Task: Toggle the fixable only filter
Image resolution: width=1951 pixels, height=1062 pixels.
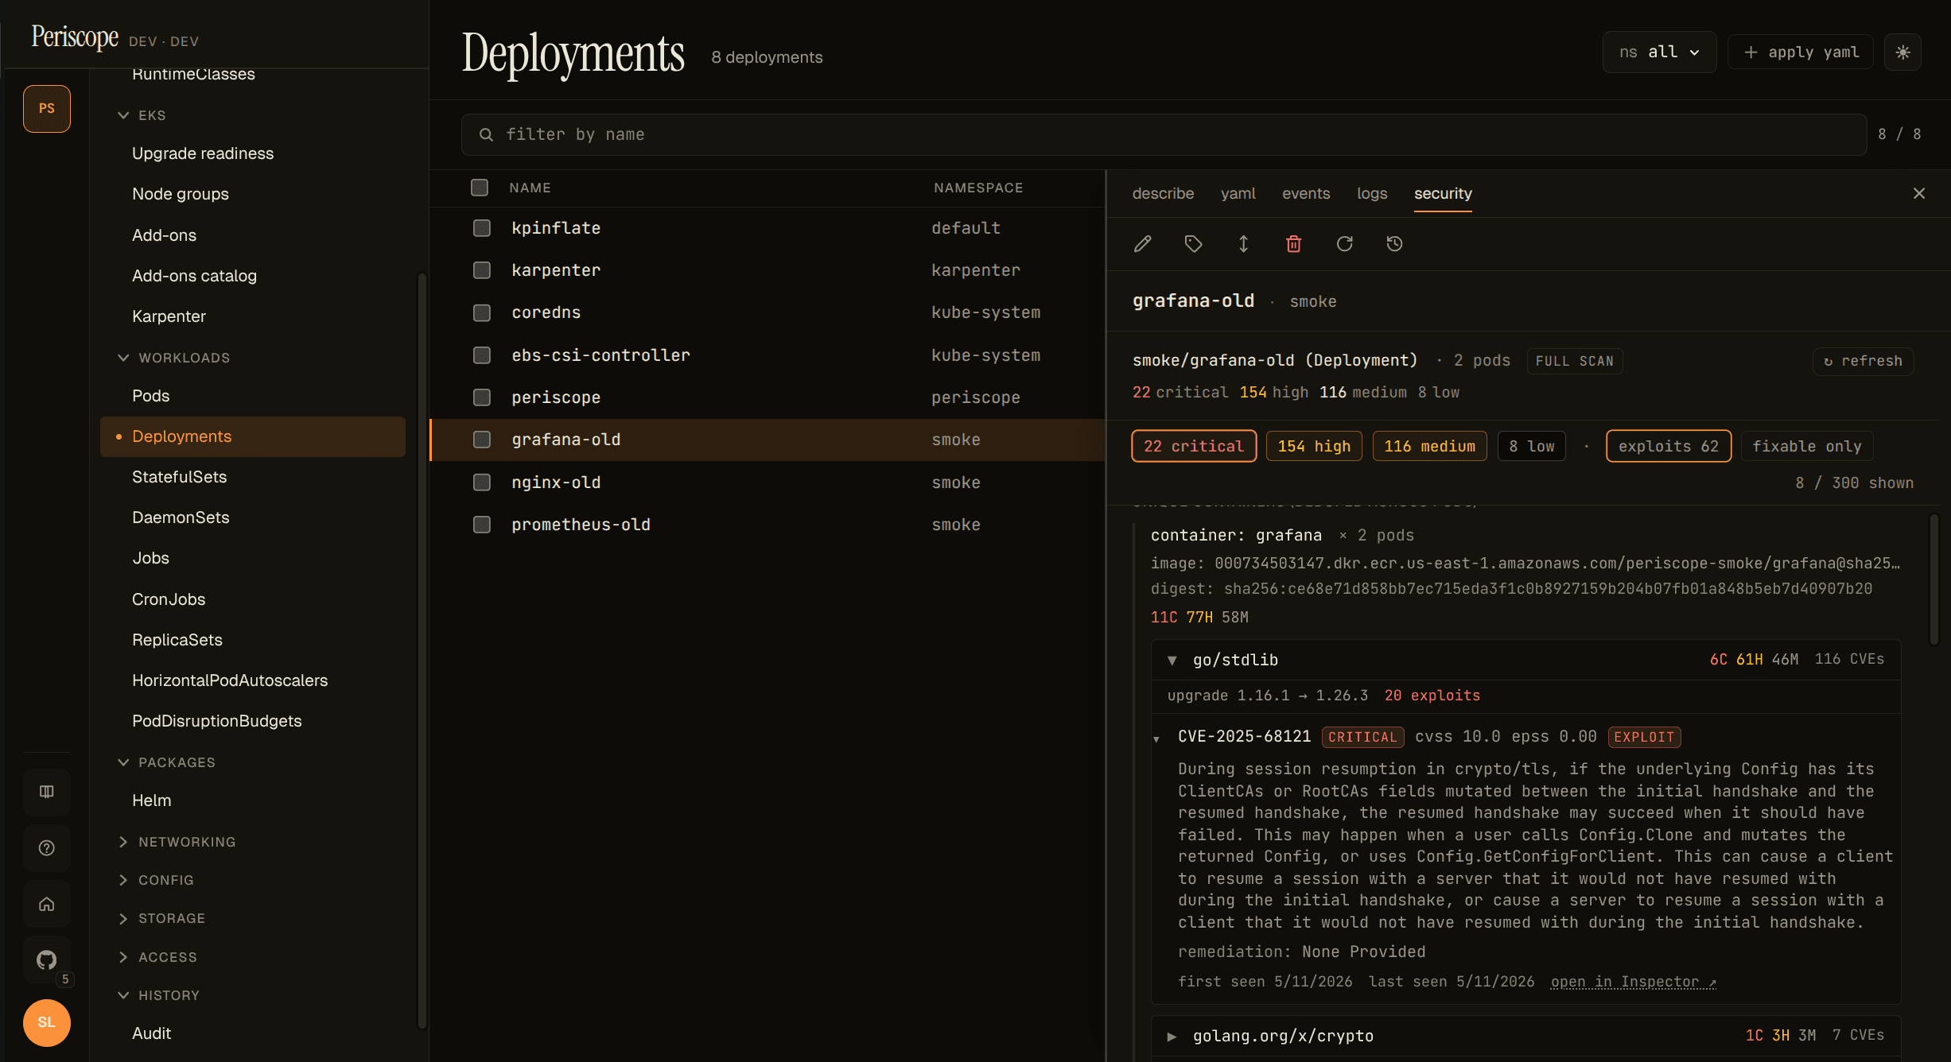Action: (x=1807, y=446)
